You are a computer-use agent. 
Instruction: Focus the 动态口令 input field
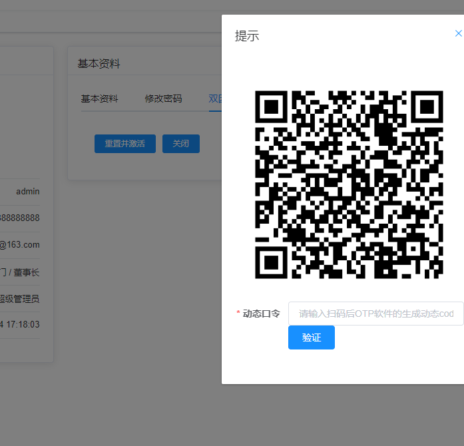point(376,314)
